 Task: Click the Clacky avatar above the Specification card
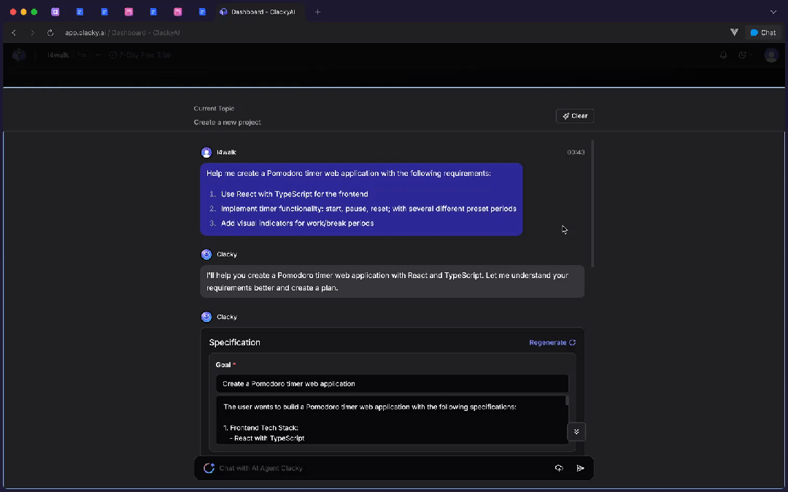[206, 317]
